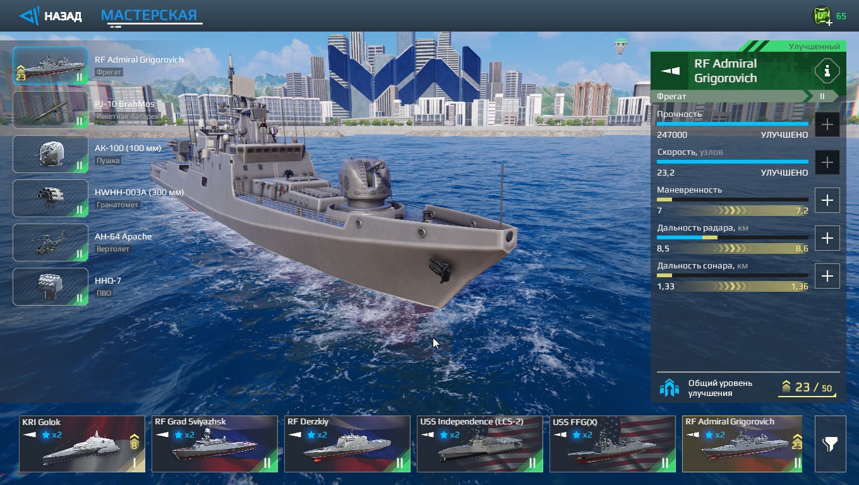Upgrade Маневренность with the plus button
859x485 pixels.
tap(827, 200)
